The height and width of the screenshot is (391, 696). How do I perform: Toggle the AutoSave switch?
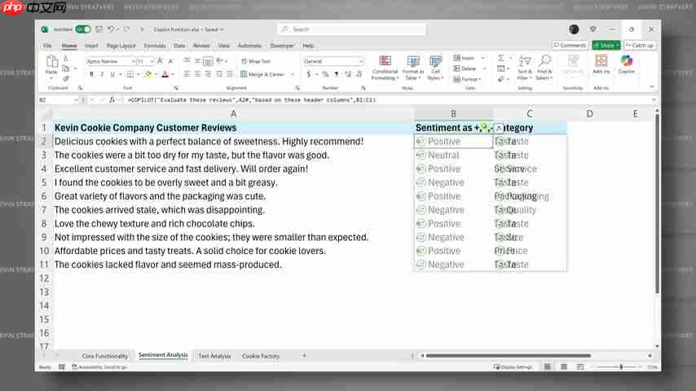pos(82,29)
